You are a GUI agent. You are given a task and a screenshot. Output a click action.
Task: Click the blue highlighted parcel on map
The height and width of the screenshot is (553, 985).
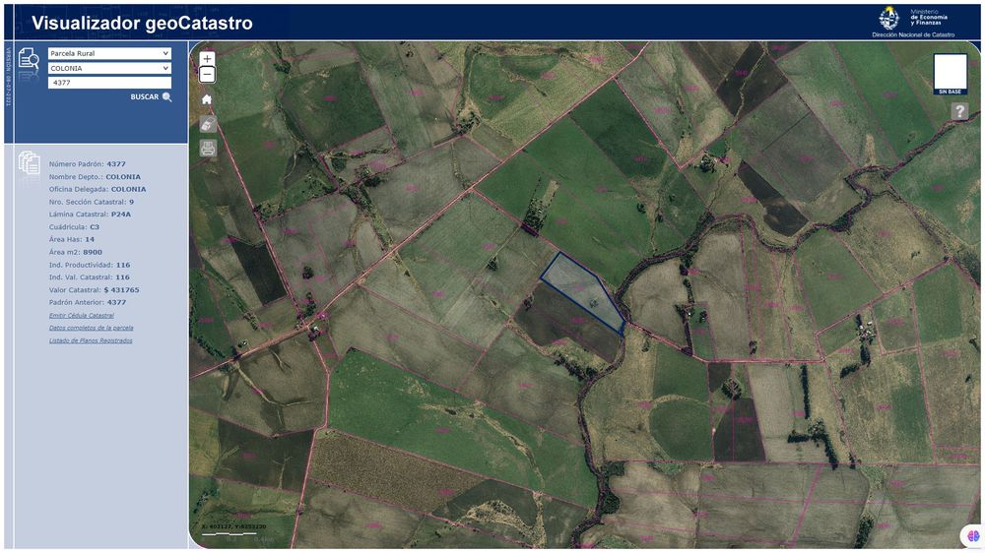coord(581,290)
